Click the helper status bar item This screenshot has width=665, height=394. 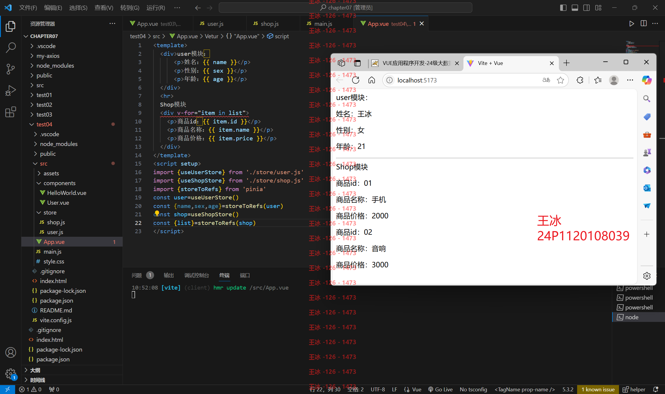pos(634,390)
